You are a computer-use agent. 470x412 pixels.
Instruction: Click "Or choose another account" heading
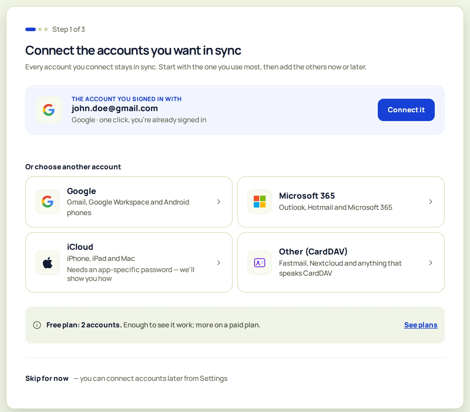(73, 167)
